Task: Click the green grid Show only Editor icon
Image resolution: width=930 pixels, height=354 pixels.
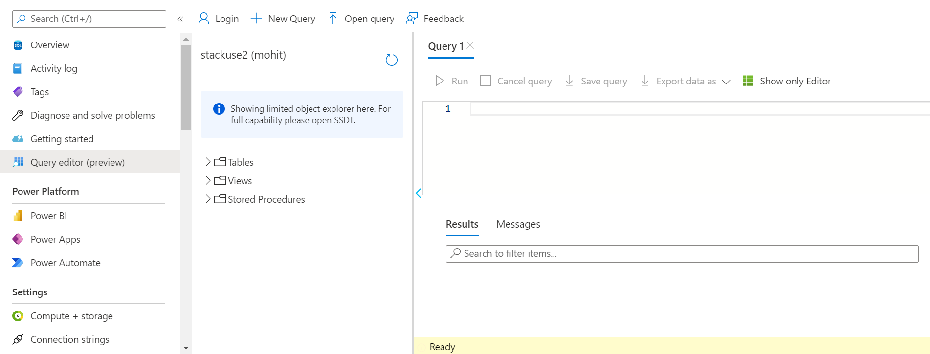Action: click(748, 81)
